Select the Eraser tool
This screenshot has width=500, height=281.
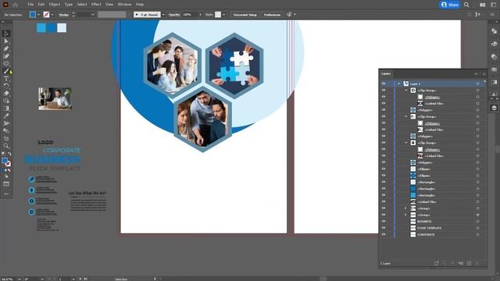pyautogui.click(x=6, y=94)
